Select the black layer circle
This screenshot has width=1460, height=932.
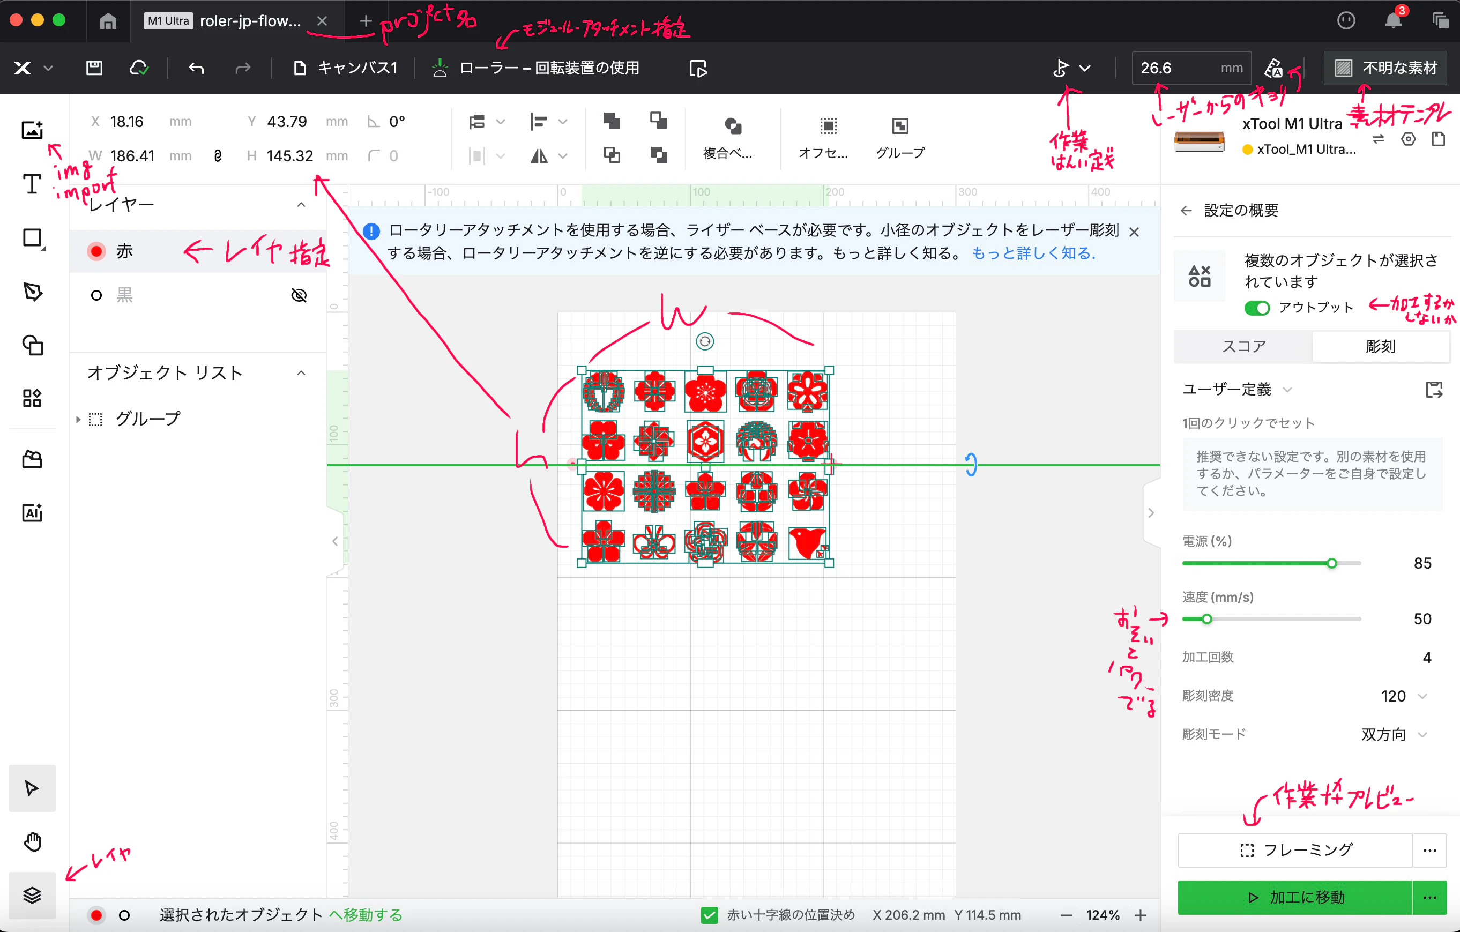(96, 295)
